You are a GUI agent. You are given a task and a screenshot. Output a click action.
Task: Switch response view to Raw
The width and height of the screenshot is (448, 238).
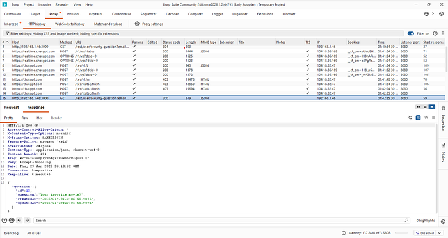pos(25,118)
